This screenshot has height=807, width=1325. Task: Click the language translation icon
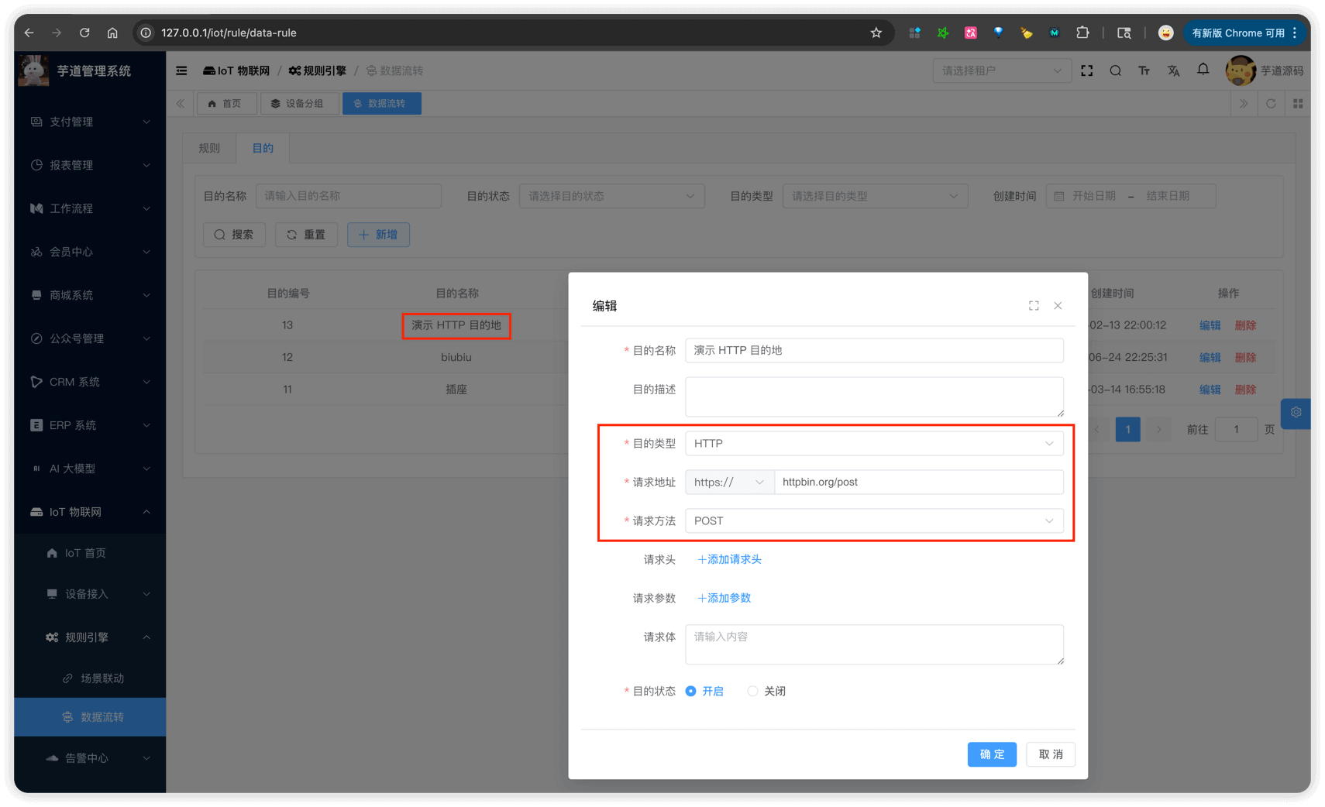tap(1173, 70)
